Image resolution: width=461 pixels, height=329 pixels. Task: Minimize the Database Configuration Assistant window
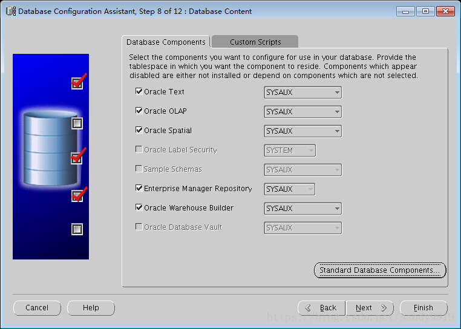click(x=405, y=11)
